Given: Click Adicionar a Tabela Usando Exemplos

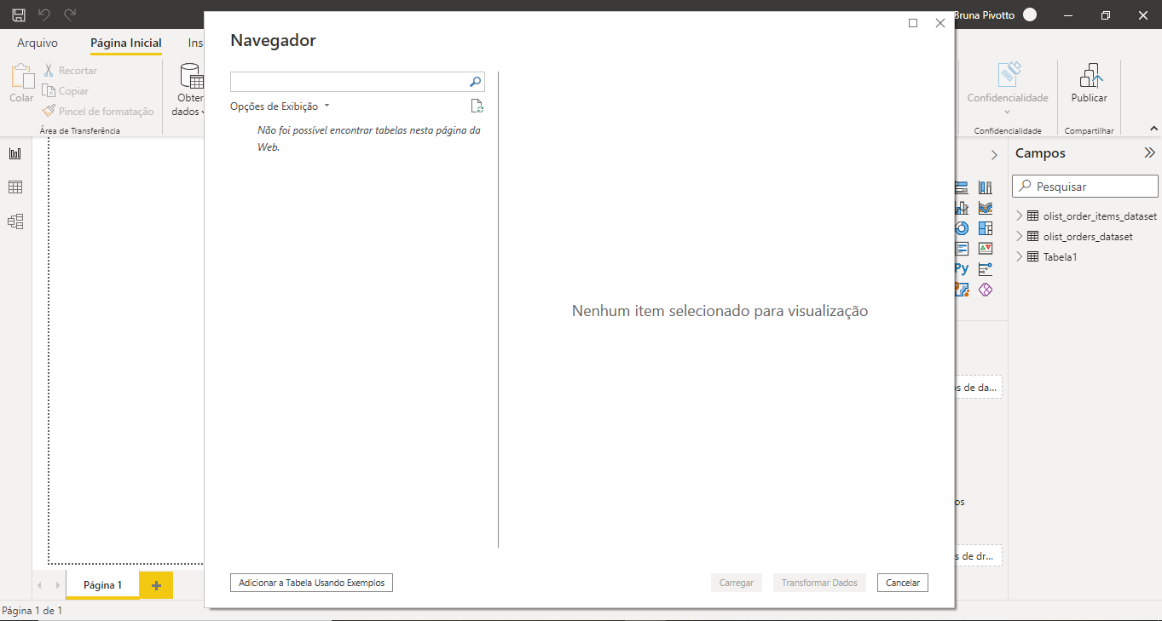Looking at the screenshot, I should coord(311,583).
